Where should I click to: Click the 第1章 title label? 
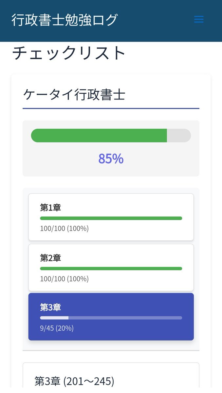pyautogui.click(x=50, y=208)
